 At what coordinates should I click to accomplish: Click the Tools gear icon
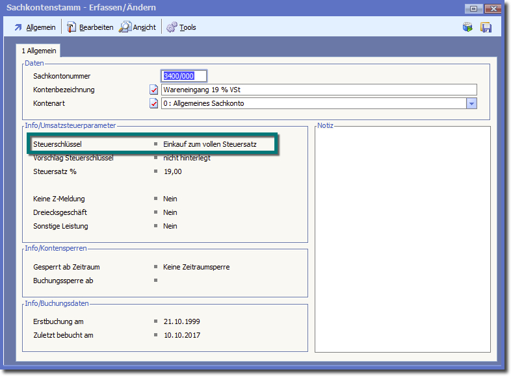pyautogui.click(x=172, y=27)
